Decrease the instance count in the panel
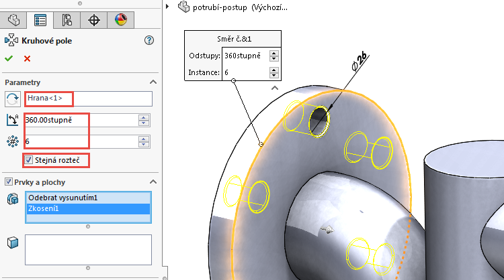The height and width of the screenshot is (280, 504). (144, 144)
